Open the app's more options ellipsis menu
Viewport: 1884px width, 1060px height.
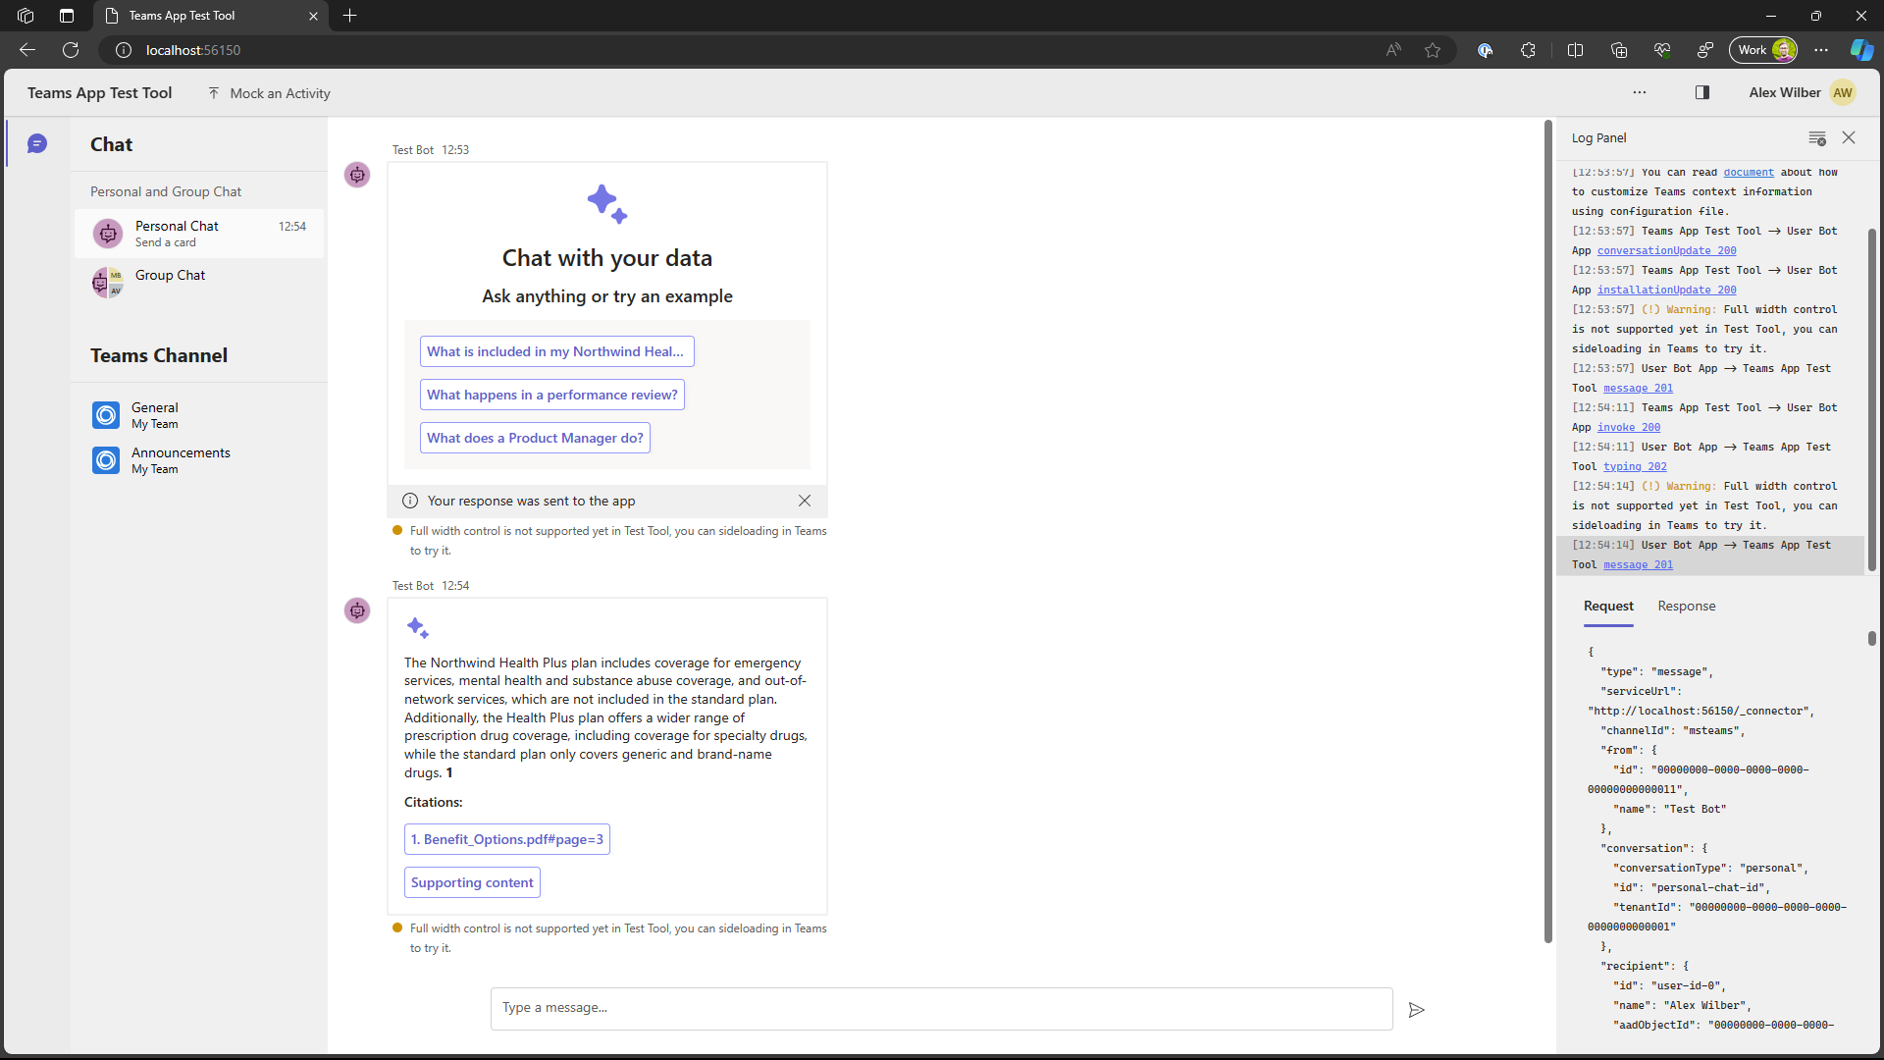[1639, 92]
